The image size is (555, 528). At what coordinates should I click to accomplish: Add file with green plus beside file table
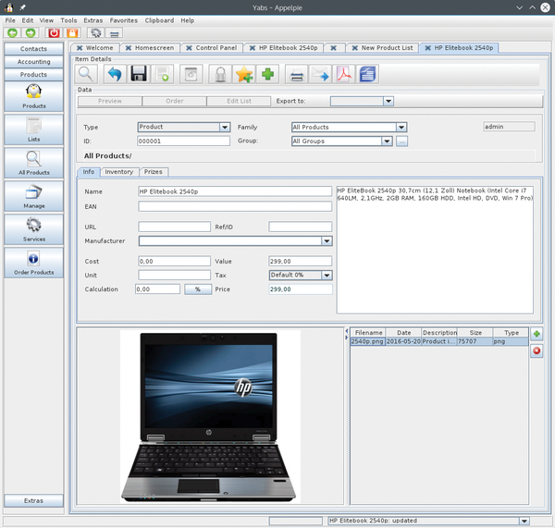click(x=536, y=334)
